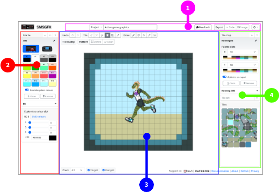Select the eyedropper in the Tile group
280x195 pixels.
[x=118, y=35]
